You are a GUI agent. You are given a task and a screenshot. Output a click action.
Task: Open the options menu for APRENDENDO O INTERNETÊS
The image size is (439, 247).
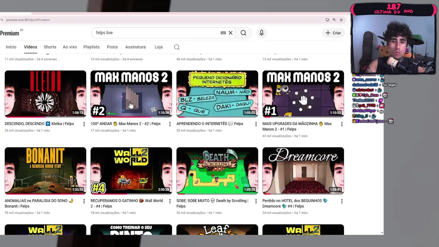coord(256,124)
